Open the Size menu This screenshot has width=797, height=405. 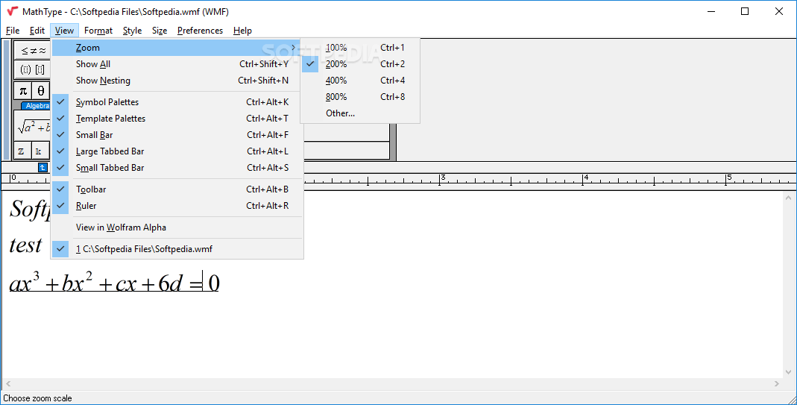(x=160, y=31)
